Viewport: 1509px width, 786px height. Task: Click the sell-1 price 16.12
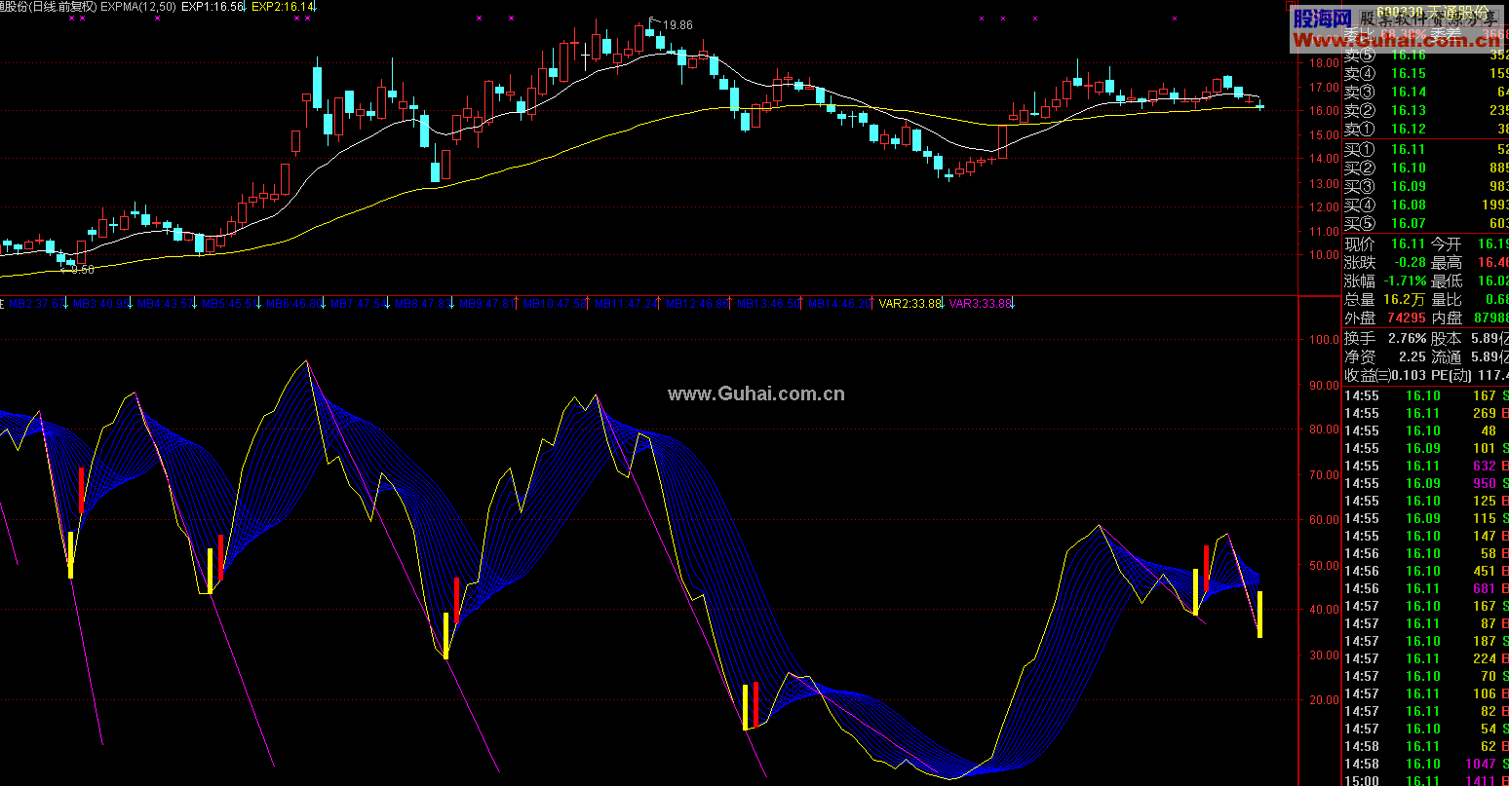pos(1408,129)
